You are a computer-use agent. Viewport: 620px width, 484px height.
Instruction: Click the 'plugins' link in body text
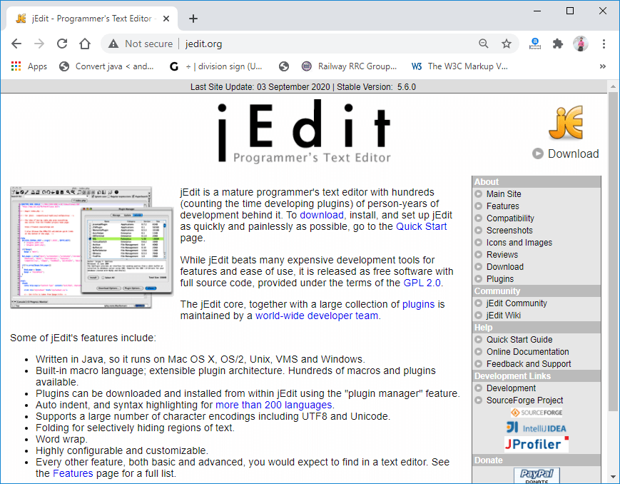(x=418, y=304)
